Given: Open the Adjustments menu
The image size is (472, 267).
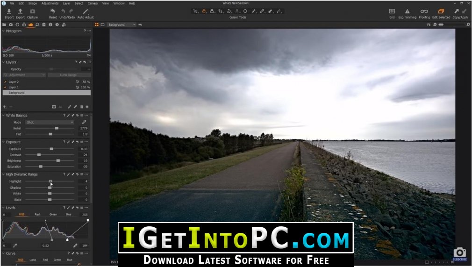Looking at the screenshot, I should tap(50, 3).
